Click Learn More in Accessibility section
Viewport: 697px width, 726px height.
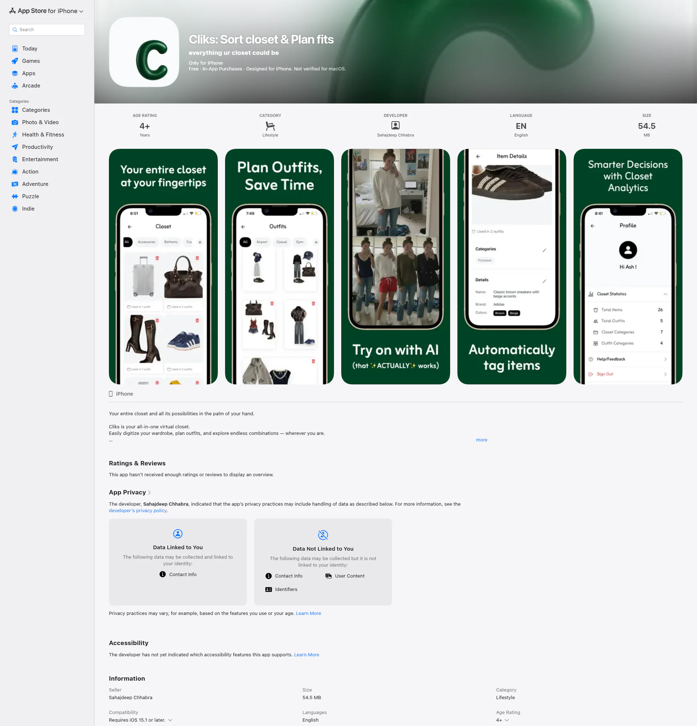307,655
